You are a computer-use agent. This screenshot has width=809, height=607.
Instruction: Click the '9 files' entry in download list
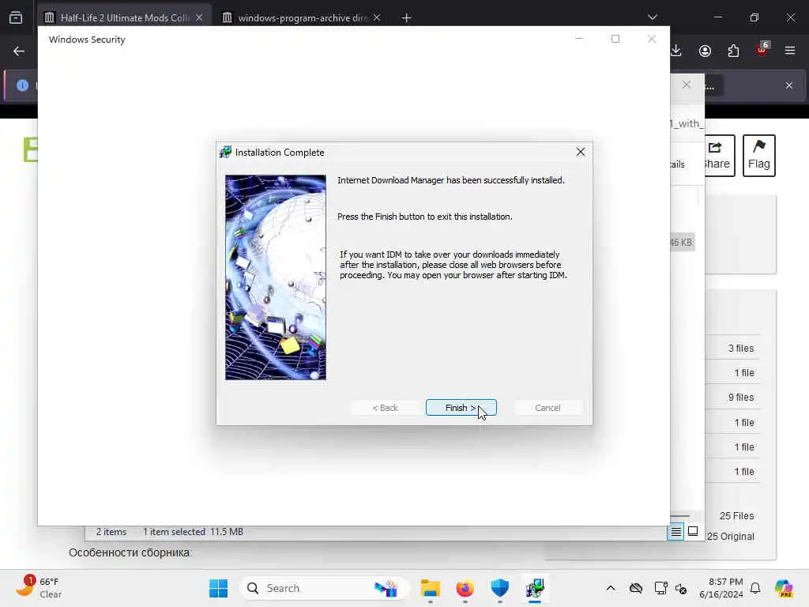click(x=741, y=398)
